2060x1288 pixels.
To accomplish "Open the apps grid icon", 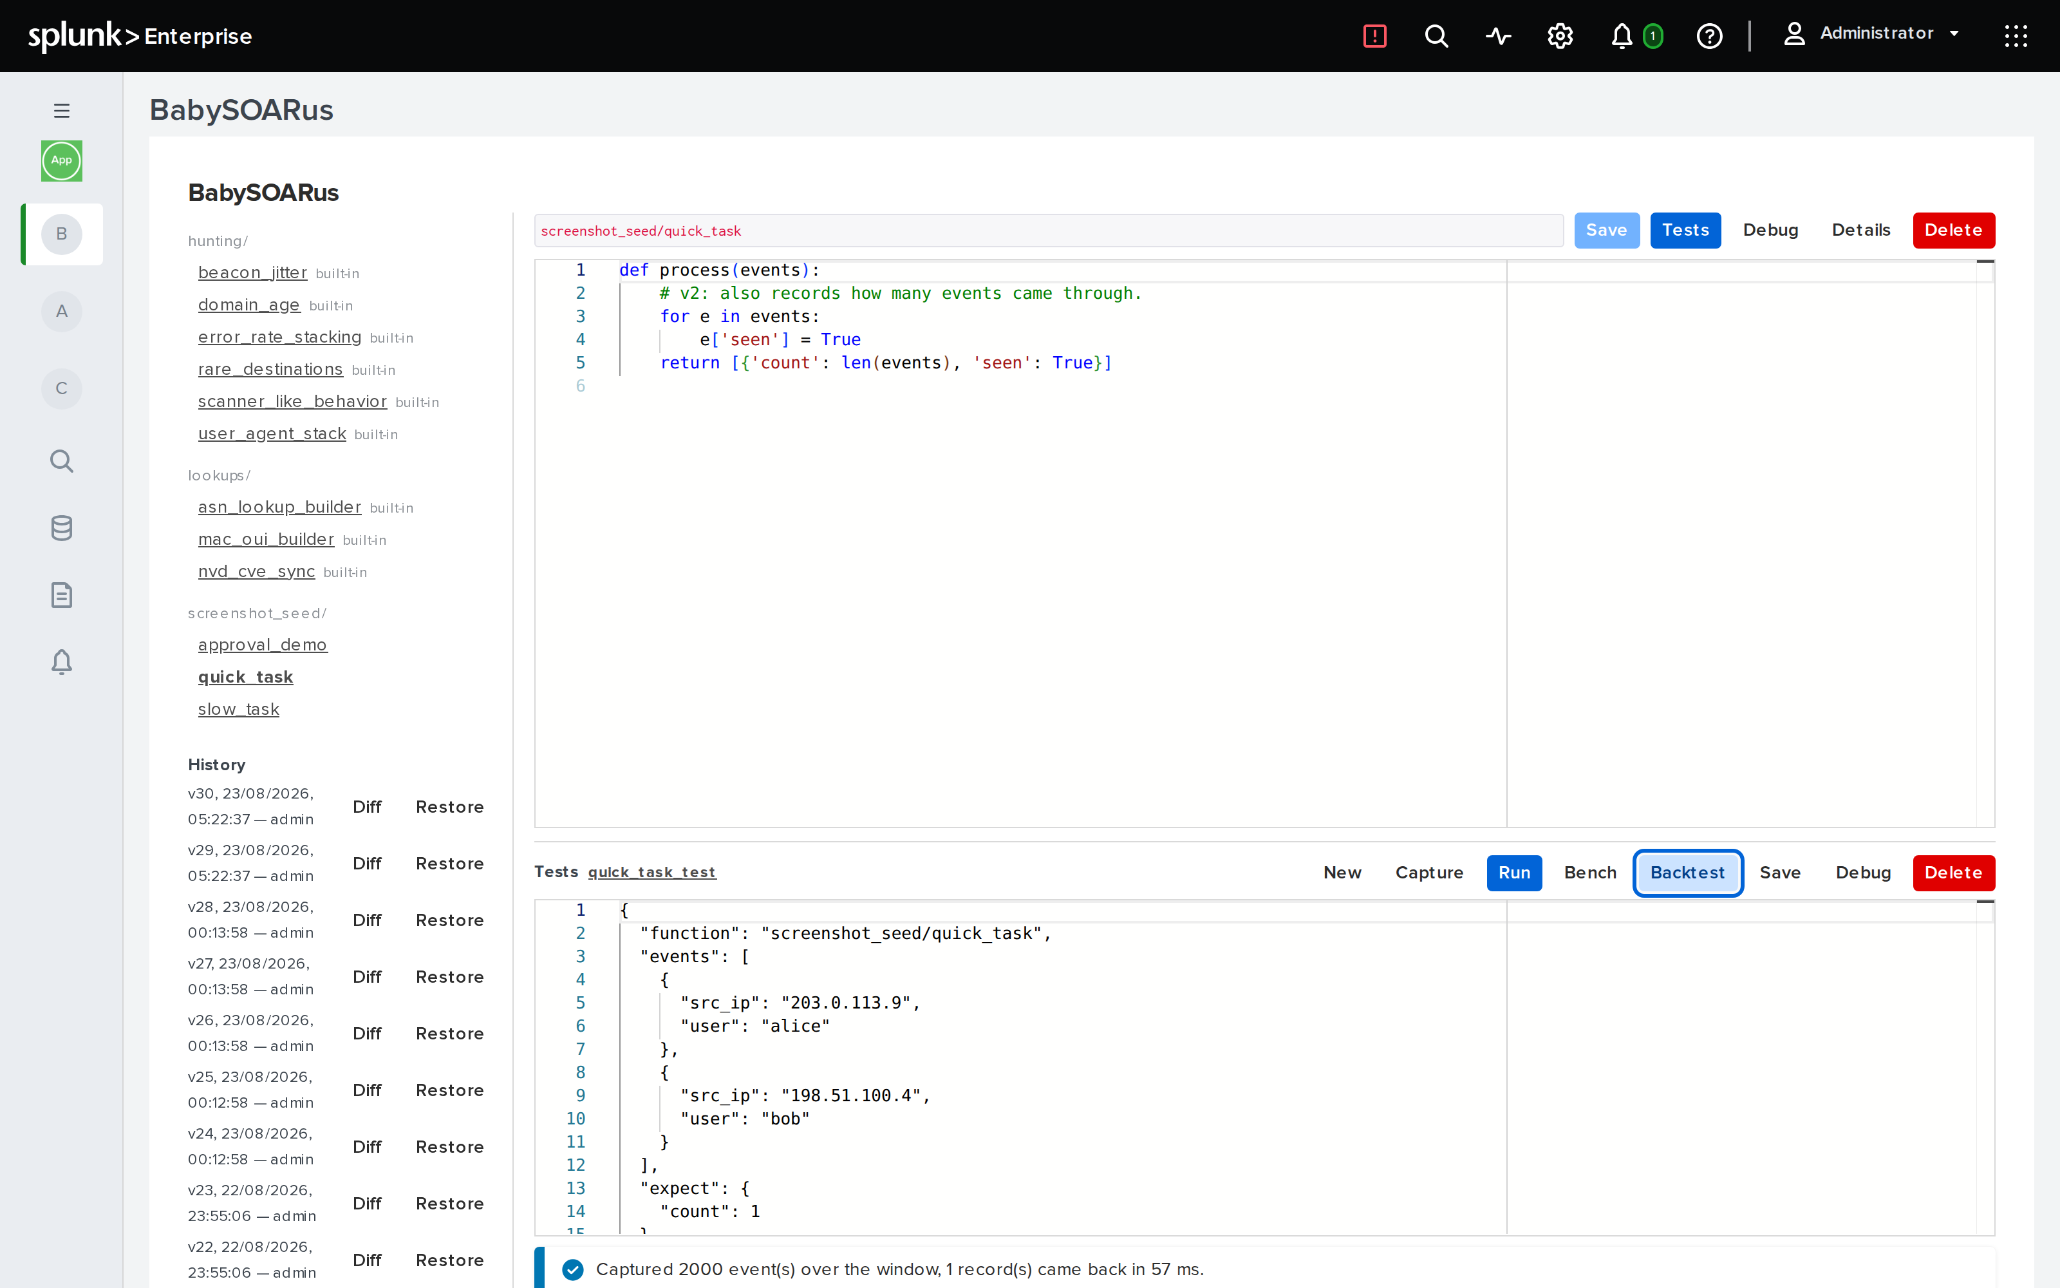I will (x=2016, y=36).
